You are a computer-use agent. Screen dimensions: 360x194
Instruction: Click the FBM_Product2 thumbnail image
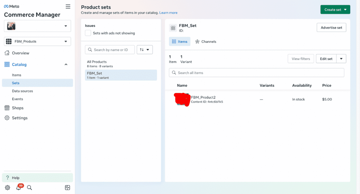coord(182,99)
